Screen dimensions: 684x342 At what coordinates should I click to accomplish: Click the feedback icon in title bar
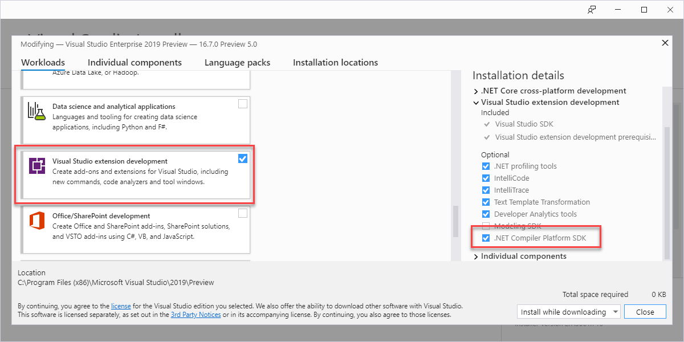click(592, 10)
